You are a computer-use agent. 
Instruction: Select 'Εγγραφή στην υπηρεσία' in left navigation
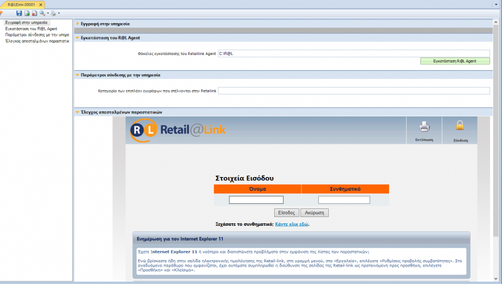(26, 23)
